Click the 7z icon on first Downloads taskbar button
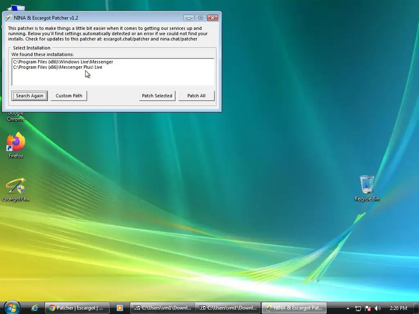The height and width of the screenshot is (314, 419). [137, 308]
